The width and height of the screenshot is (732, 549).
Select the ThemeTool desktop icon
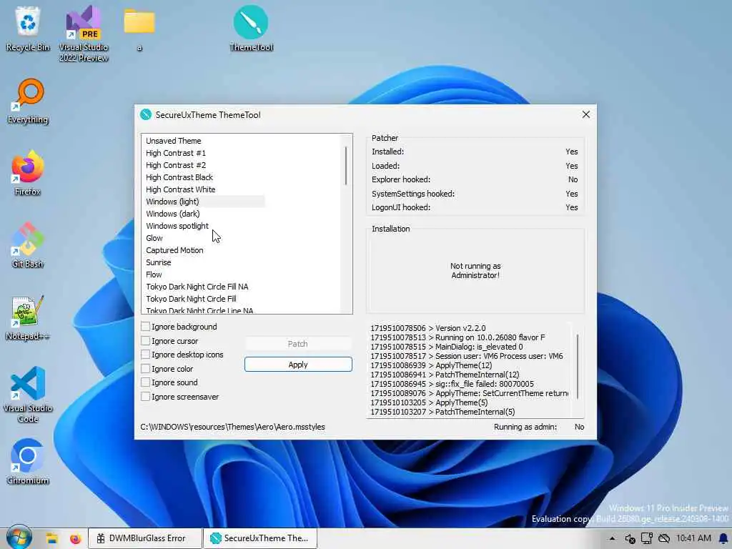251,29
